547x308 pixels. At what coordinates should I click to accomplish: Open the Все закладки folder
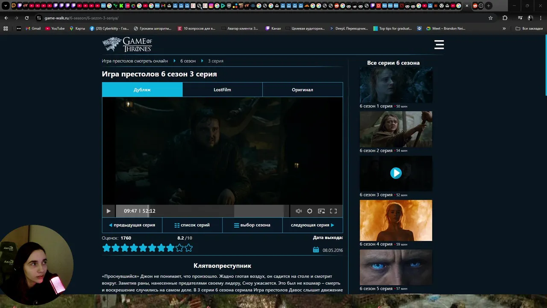[x=529, y=29]
